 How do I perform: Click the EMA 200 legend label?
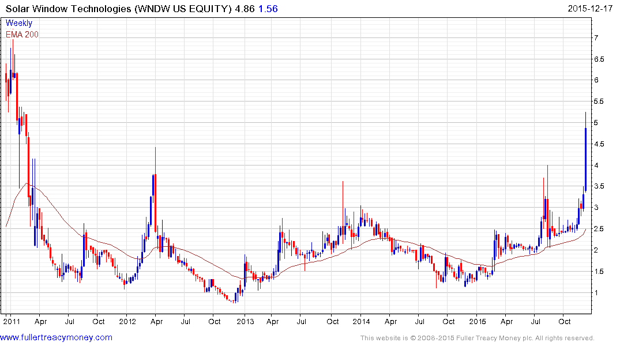point(22,35)
